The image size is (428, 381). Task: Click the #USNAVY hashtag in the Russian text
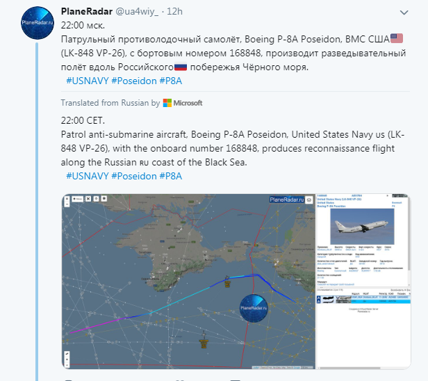[x=88, y=81]
